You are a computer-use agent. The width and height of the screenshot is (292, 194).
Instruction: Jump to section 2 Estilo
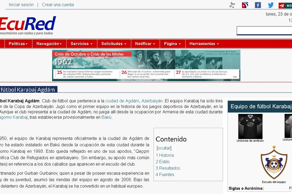coord(163,162)
